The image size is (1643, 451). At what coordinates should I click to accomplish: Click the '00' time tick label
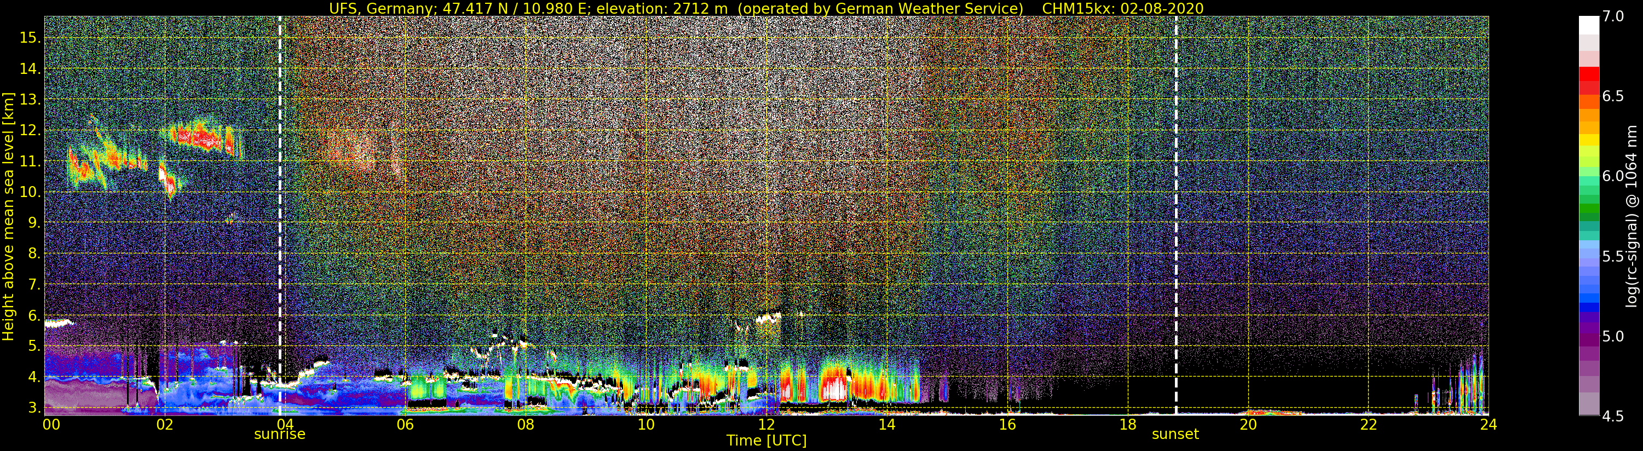tap(51, 425)
